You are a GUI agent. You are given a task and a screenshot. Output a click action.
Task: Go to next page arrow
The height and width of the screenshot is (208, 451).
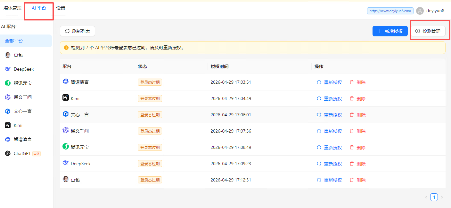[x=442, y=197]
